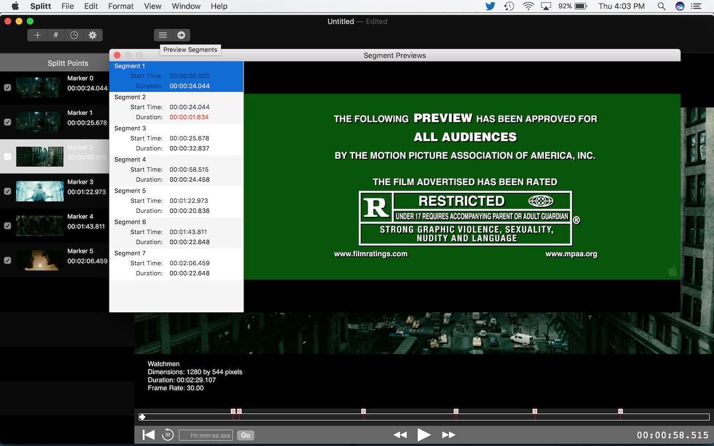Image resolution: width=714 pixels, height=446 pixels.
Task: Open the File menu
Action: click(x=67, y=6)
